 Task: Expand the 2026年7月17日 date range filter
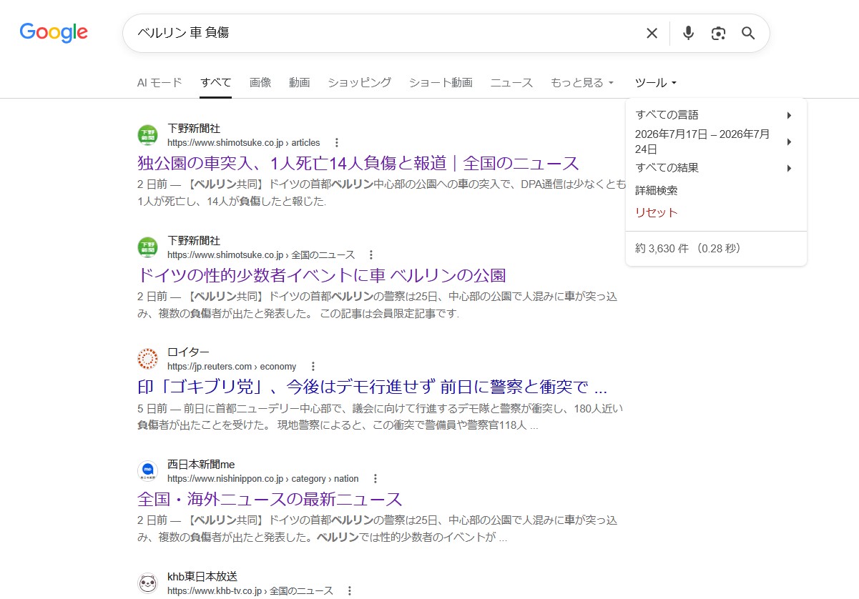pyautogui.click(x=716, y=142)
